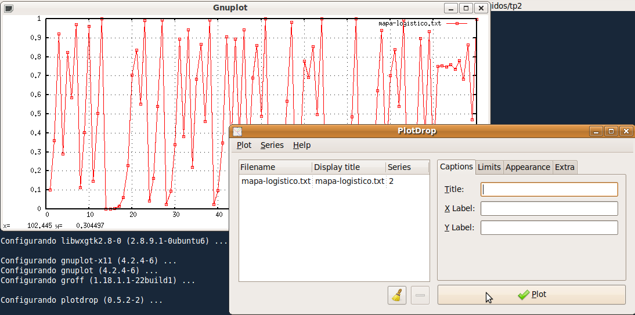635x315 pixels.
Task: Click the Title input field
Action: (x=549, y=190)
